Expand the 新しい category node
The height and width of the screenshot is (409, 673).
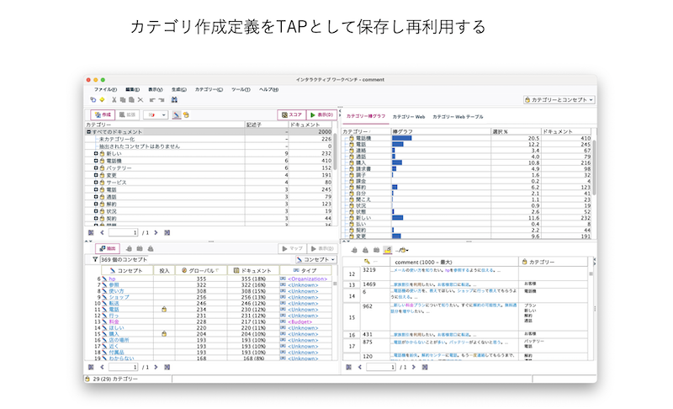pyautogui.click(x=96, y=154)
